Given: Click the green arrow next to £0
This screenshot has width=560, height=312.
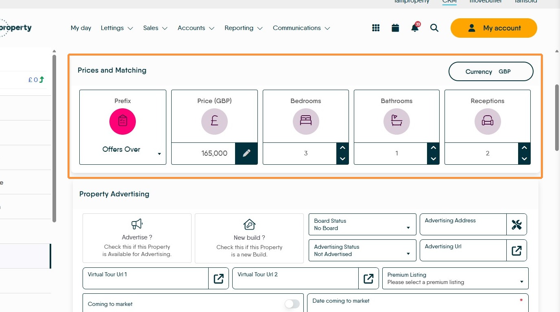Looking at the screenshot, I should (41, 80).
